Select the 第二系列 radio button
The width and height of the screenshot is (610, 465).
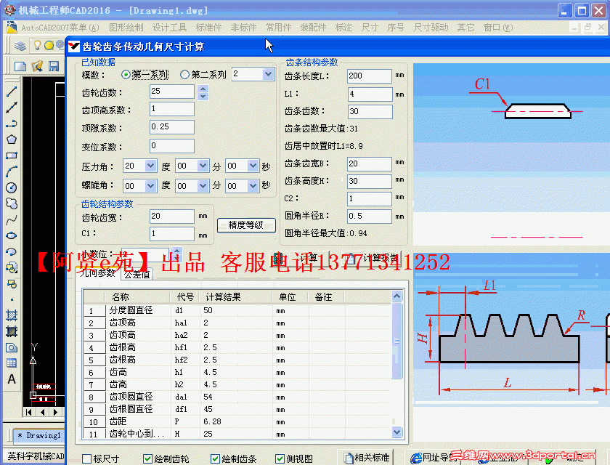pyautogui.click(x=184, y=75)
